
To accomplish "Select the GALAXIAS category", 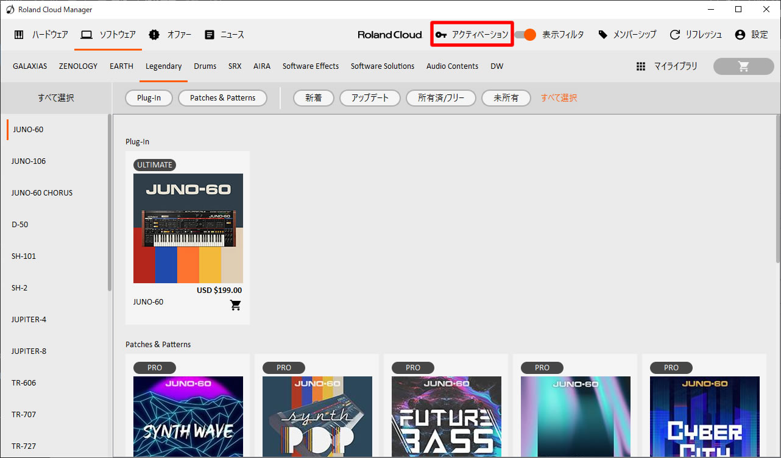I will click(30, 66).
